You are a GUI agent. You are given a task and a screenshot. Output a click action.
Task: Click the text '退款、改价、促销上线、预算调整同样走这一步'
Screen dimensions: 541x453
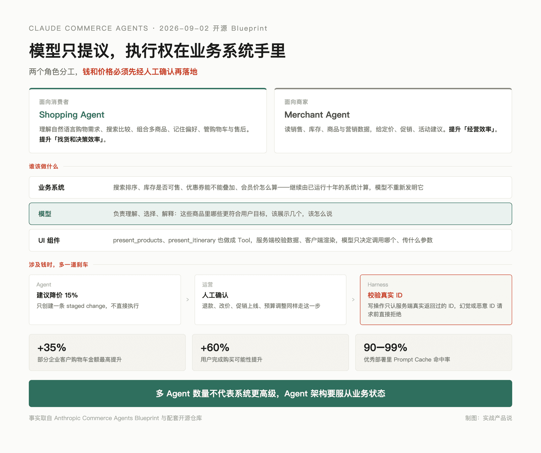click(x=261, y=306)
